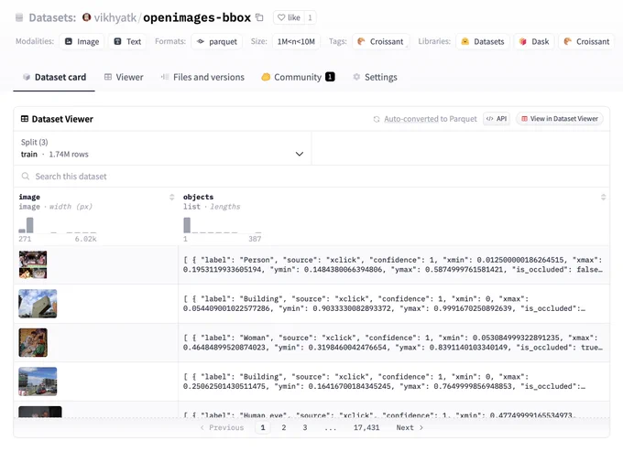The width and height of the screenshot is (623, 451).
Task: Sort the objects column with its arrows
Action: click(603, 197)
